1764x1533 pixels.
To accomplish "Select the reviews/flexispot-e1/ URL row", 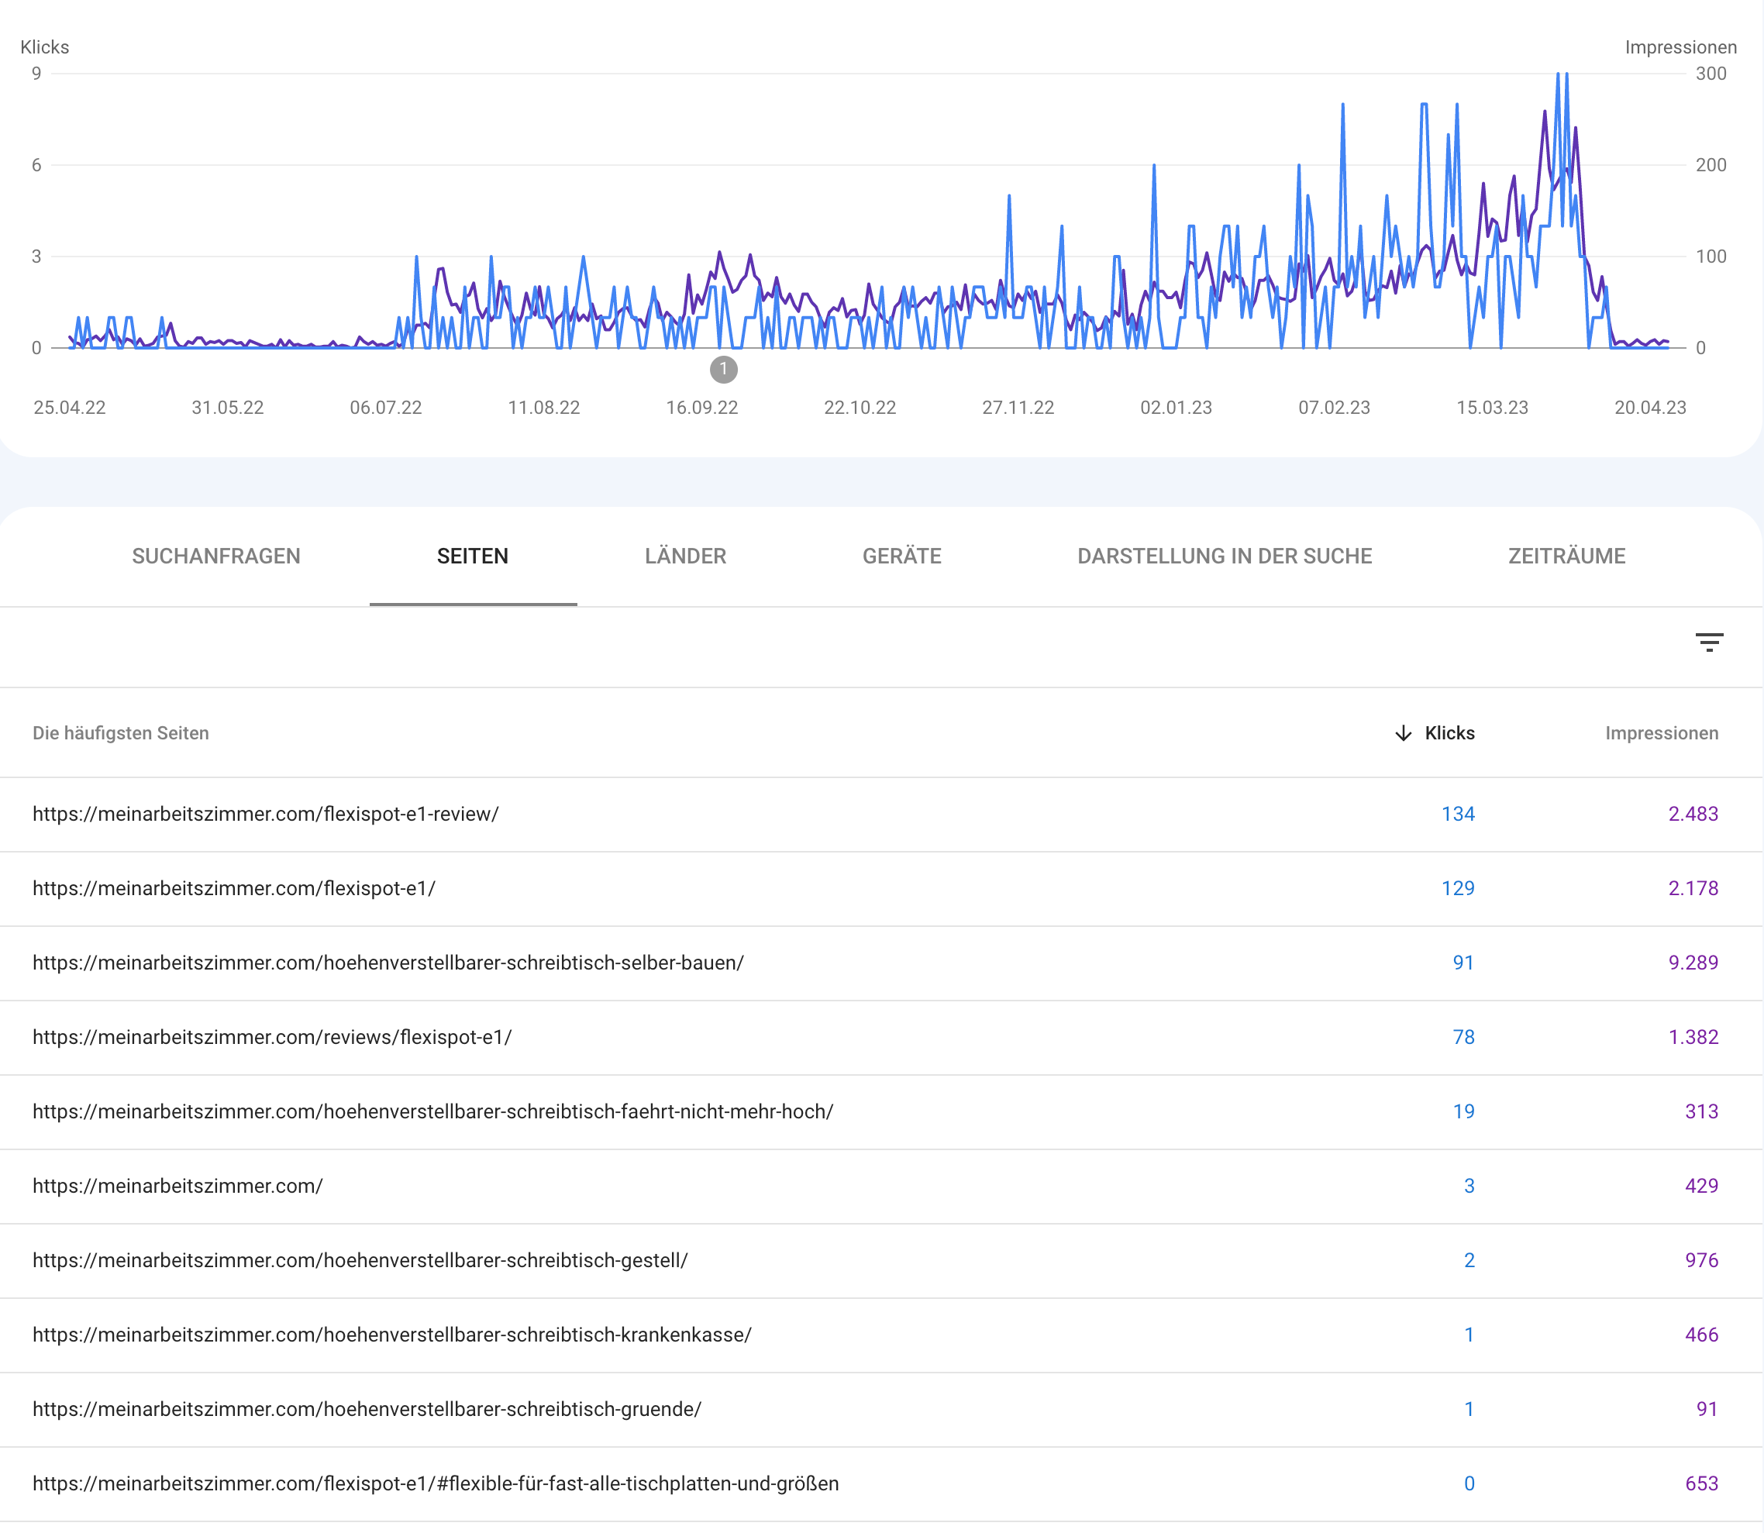I will (881, 1038).
